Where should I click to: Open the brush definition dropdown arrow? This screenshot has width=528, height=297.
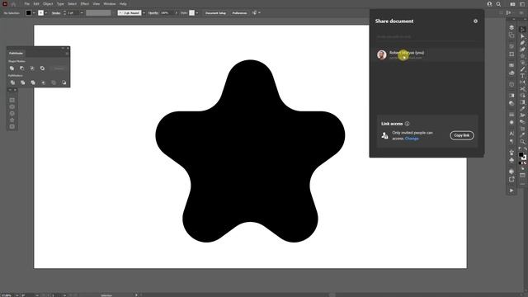pyautogui.click(x=144, y=13)
